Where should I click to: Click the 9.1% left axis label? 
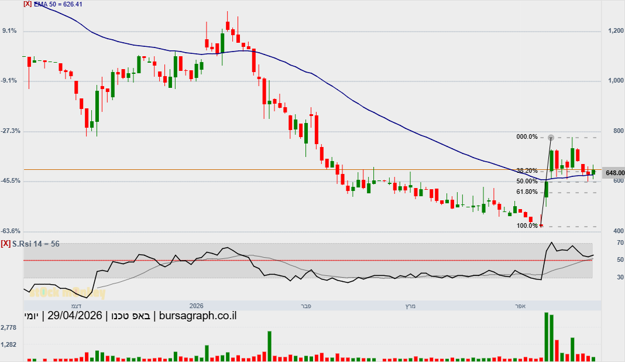[9, 30]
